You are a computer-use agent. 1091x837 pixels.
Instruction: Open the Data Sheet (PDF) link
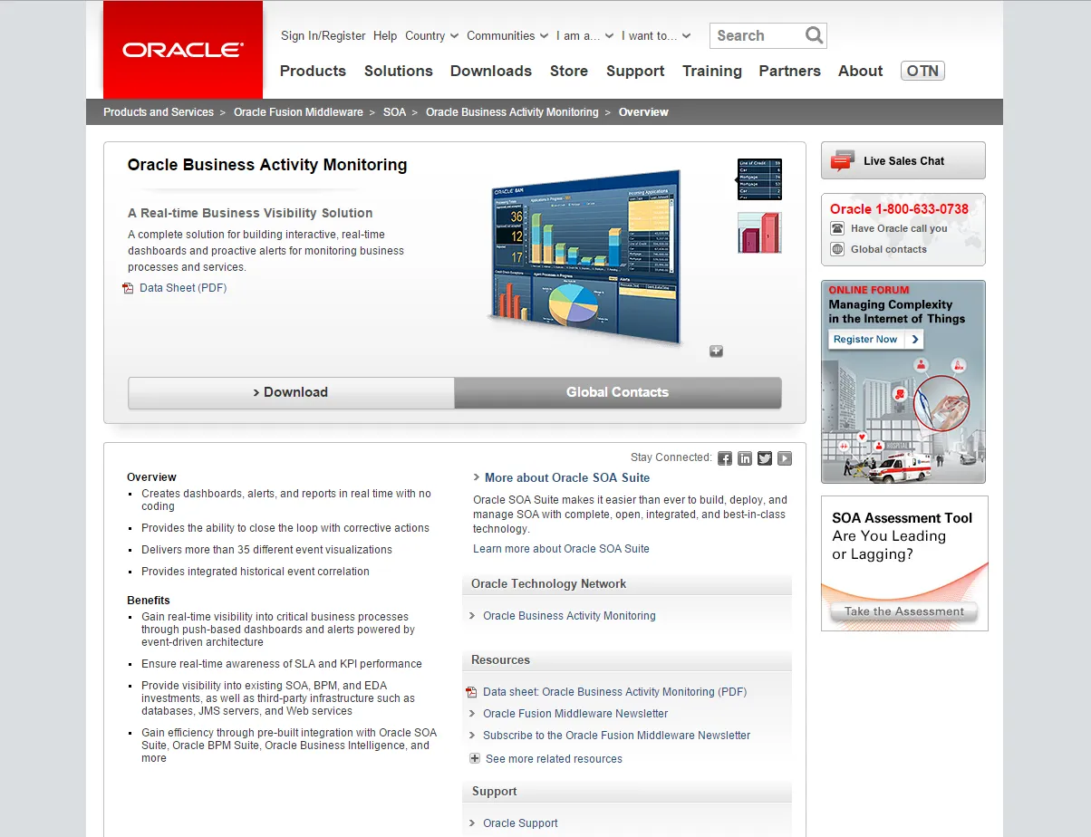183,288
